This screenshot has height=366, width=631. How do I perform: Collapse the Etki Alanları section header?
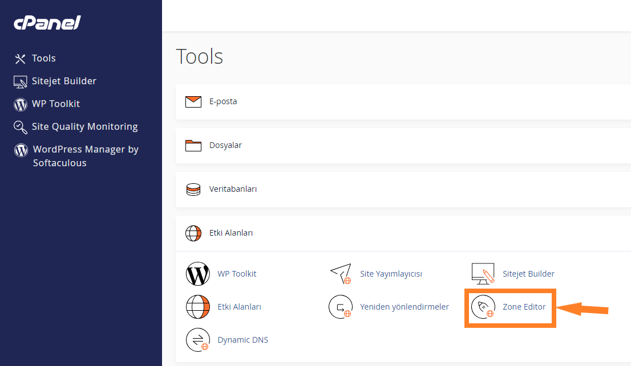(403, 233)
